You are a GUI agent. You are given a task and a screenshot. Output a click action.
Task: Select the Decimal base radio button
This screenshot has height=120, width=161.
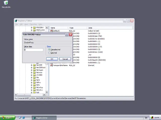[49, 53]
